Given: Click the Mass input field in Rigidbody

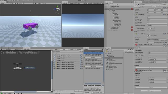Looking at the screenshot, I should 157,16.
